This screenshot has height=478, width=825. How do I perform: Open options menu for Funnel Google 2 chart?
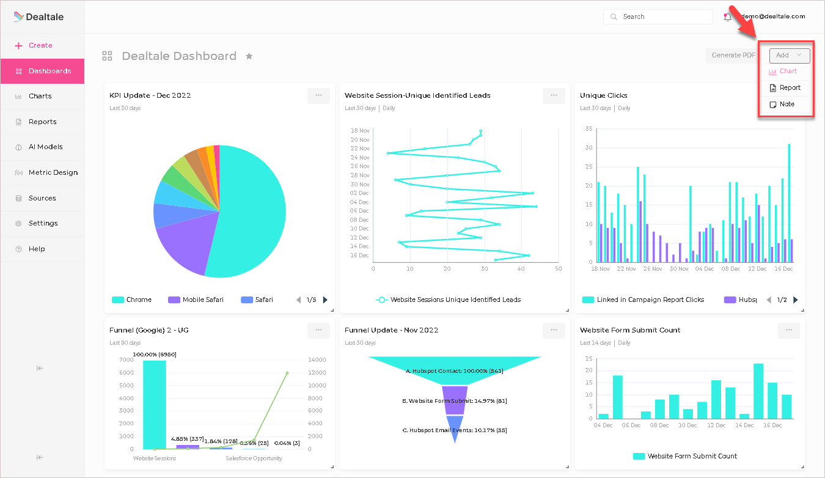click(x=318, y=330)
